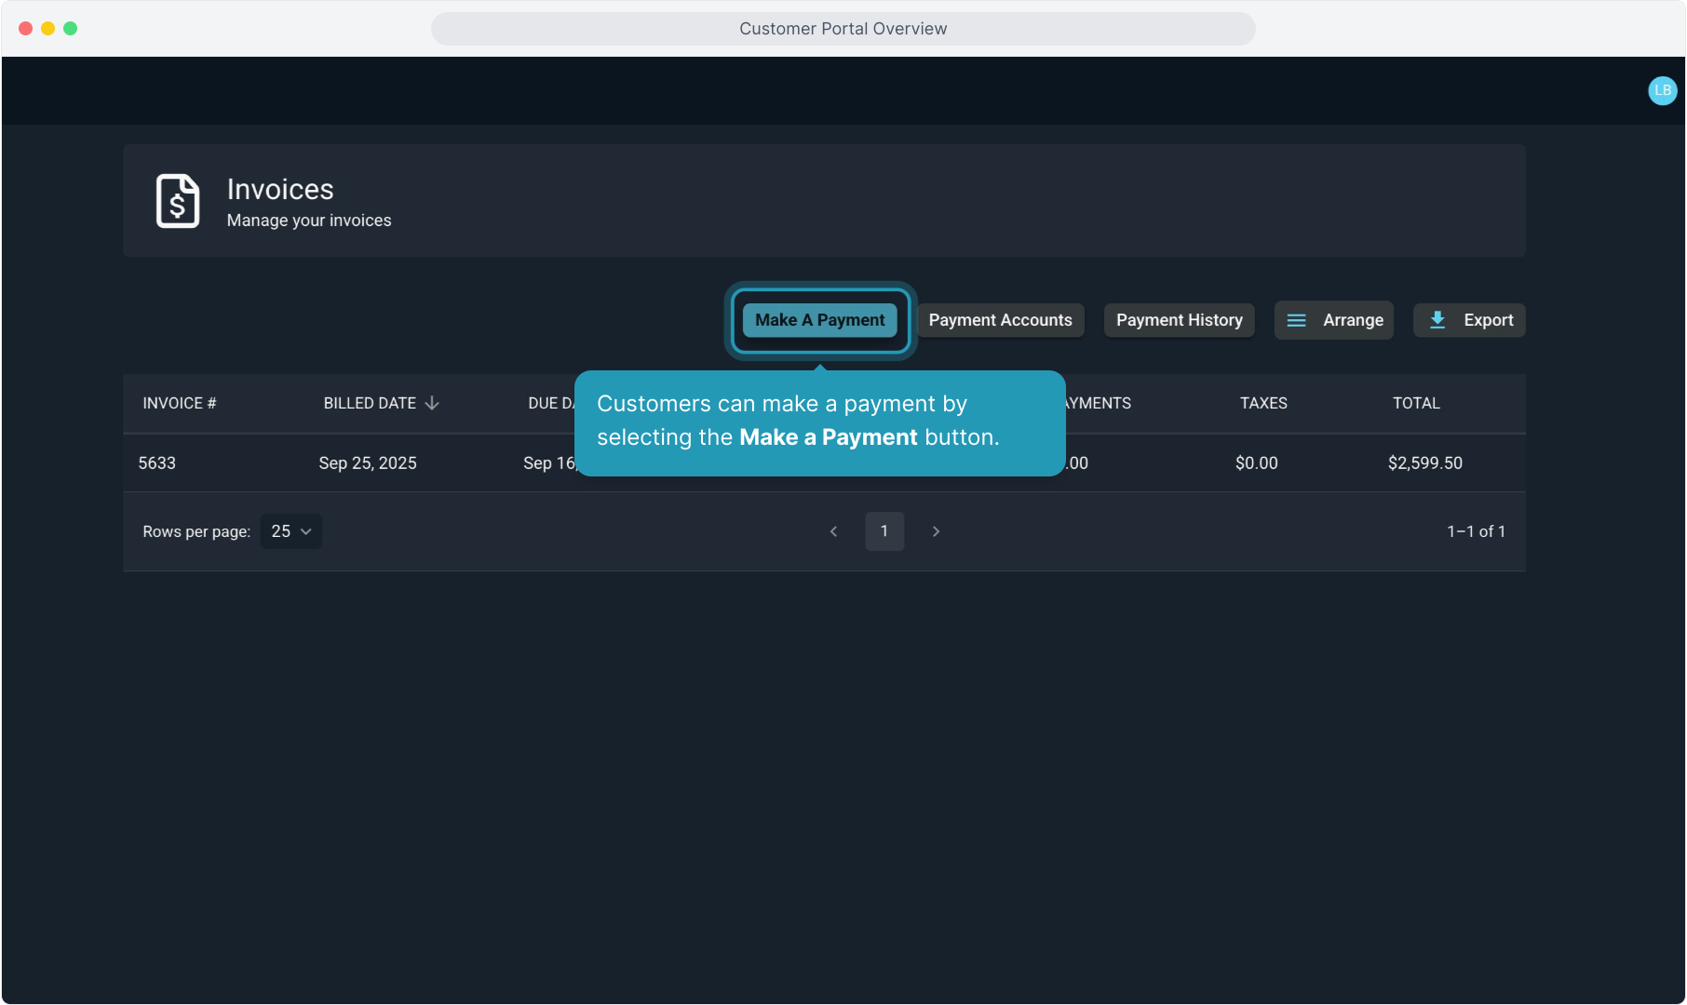This screenshot has width=1687, height=1005.
Task: Expand the Rows per page dropdown
Action: 290,531
